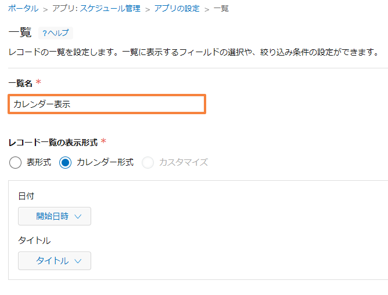Select the カレンダー形式 radio button
This screenshot has height=295, width=388.
[65, 163]
